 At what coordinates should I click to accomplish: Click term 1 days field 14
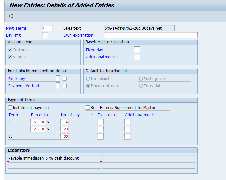65,122
